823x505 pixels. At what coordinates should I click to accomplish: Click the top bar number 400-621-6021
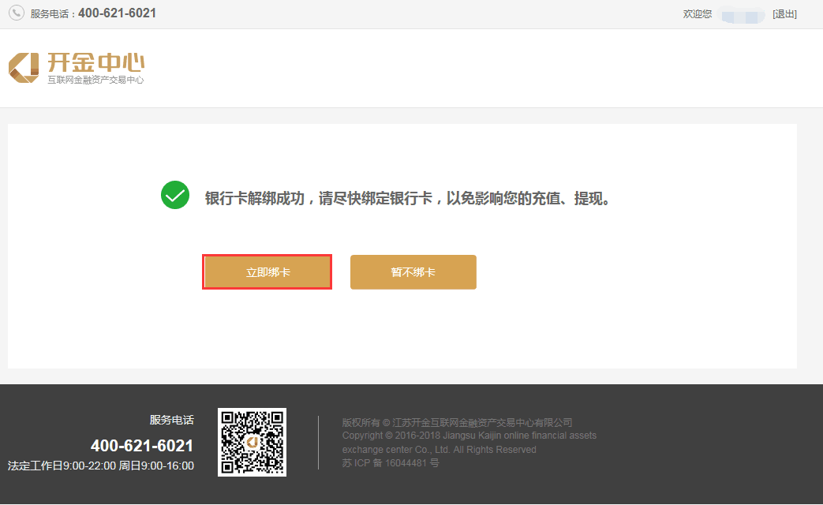tap(117, 13)
